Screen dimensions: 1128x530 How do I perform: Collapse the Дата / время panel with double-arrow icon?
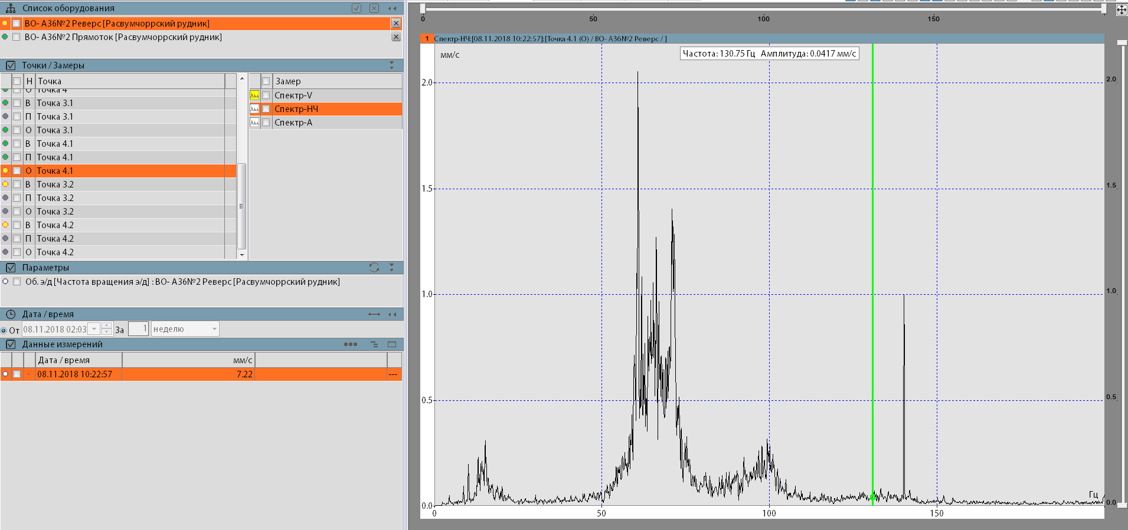392,314
